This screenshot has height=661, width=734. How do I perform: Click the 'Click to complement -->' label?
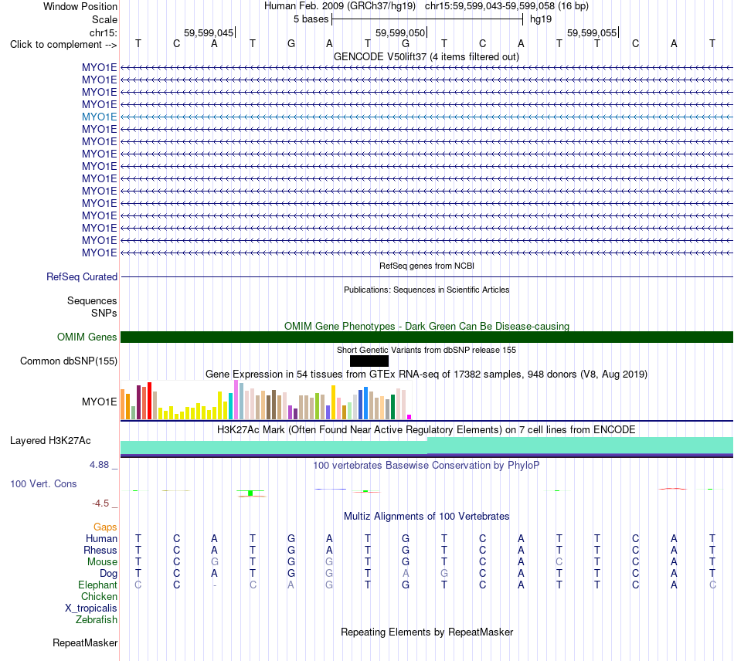[63, 45]
